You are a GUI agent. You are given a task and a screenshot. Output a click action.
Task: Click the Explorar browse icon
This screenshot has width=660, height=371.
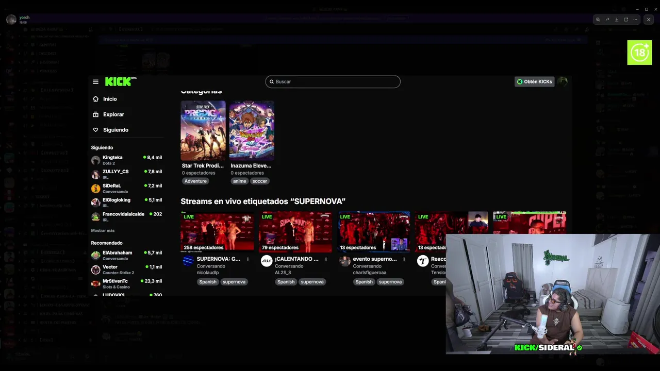point(95,114)
